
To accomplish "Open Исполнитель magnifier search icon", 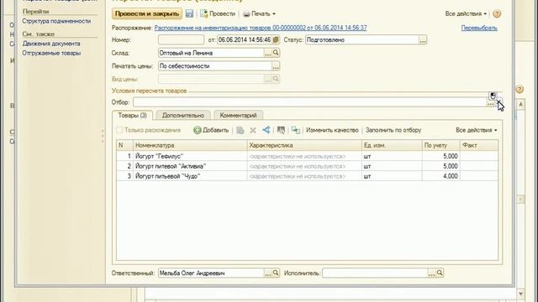I will click(440, 273).
